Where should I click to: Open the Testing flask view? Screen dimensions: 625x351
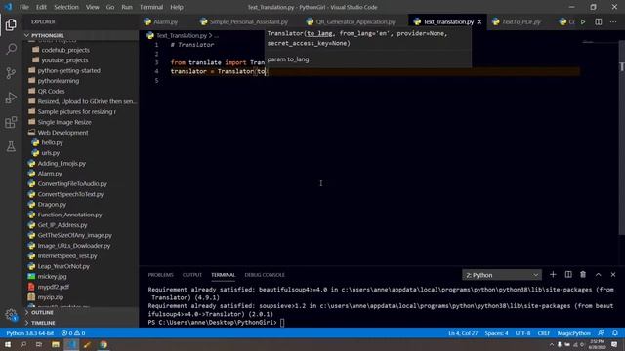(x=11, y=146)
